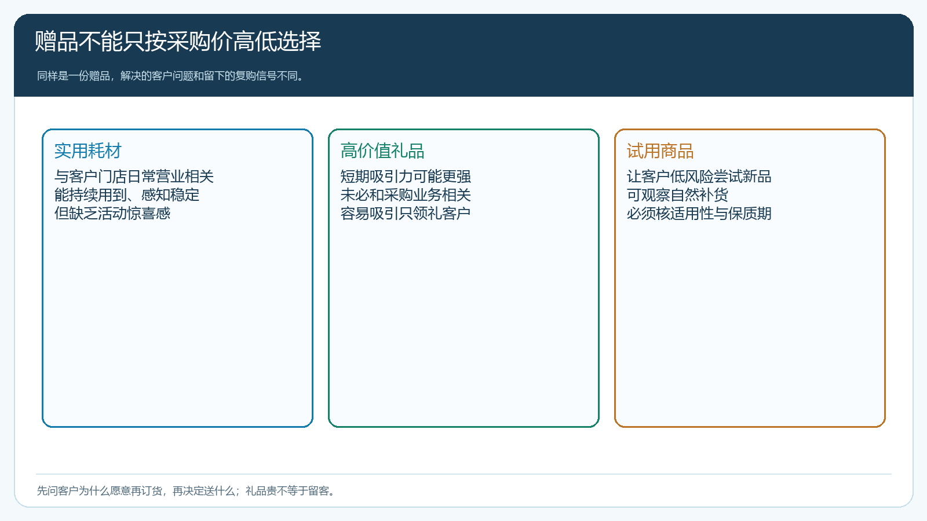Select the line 能持续用到、感知稳定
Viewport: 927px width, 521px height.
127,195
